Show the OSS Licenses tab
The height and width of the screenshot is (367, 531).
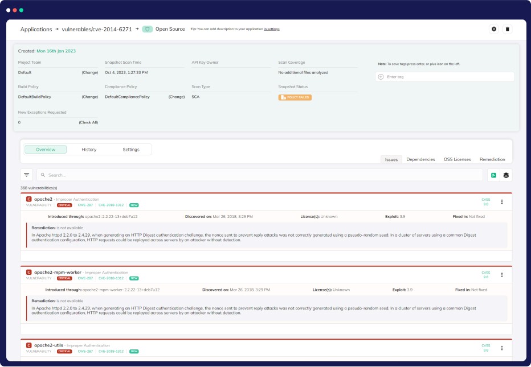(x=457, y=159)
